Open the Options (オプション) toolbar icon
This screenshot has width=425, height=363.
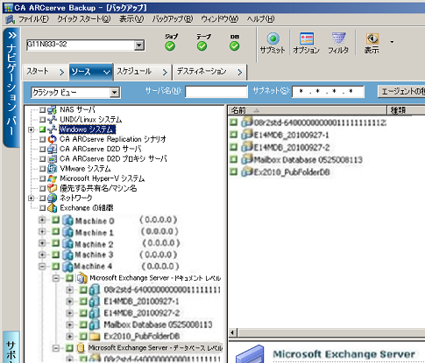[307, 38]
